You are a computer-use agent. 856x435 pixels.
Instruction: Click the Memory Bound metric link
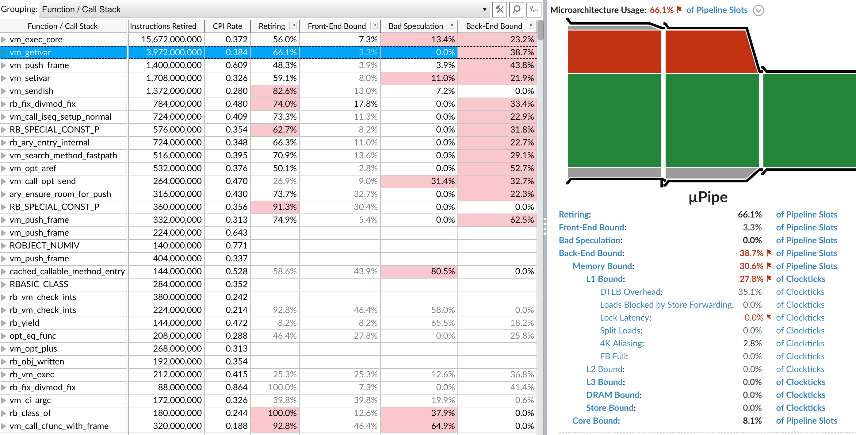click(602, 266)
